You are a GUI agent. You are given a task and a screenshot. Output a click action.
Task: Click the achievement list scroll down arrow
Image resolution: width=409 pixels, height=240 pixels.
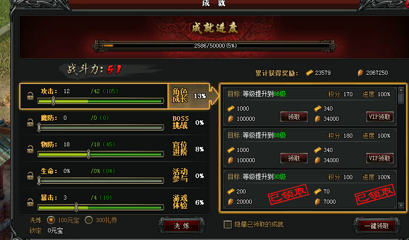401,206
